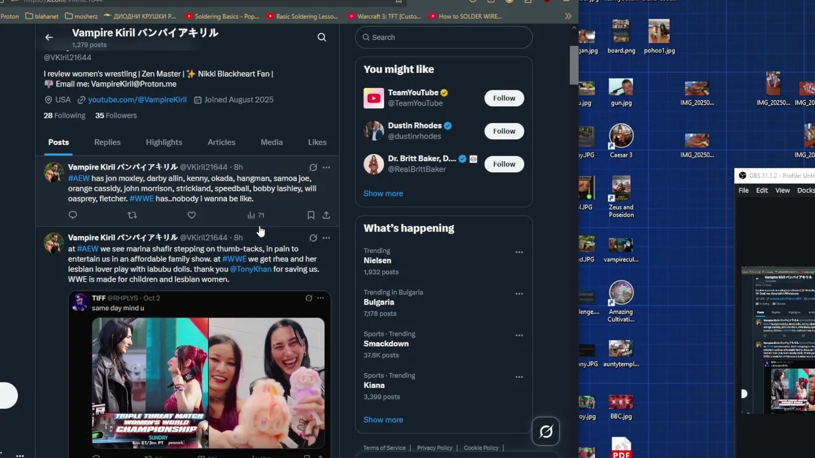Switch to the Likes tab
Viewport: 815px width, 458px height.
click(317, 142)
